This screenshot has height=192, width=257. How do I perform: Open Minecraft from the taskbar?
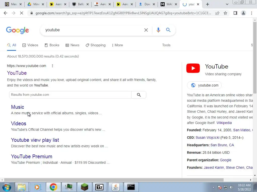tap(84, 187)
